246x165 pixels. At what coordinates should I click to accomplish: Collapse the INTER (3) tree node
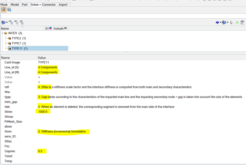[x=2, y=33]
